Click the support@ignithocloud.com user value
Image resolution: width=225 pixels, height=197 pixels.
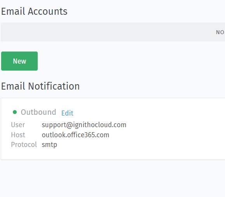(x=84, y=125)
